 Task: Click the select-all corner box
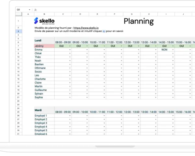tap(19, 14)
